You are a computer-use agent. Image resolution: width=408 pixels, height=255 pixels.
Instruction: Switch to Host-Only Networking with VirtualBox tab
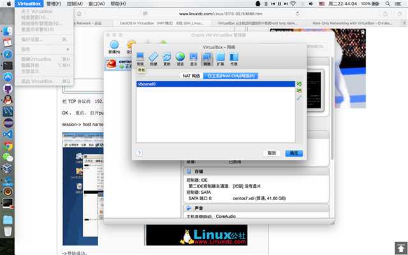[x=353, y=23]
